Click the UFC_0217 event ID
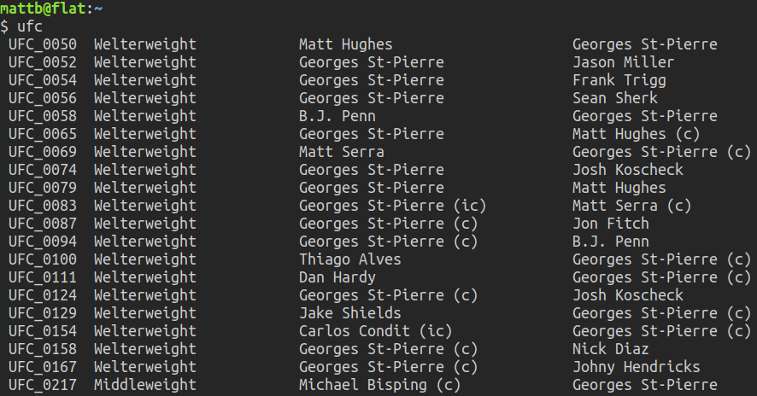Viewport: 757px width, 396px height. point(43,385)
